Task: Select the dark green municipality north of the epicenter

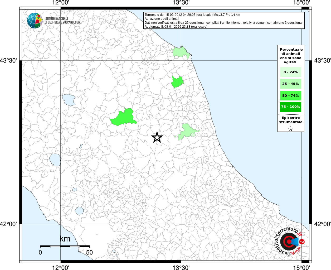Action: (x=177, y=82)
